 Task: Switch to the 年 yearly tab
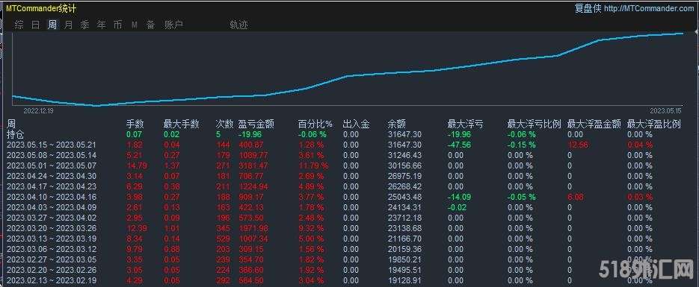click(x=101, y=25)
